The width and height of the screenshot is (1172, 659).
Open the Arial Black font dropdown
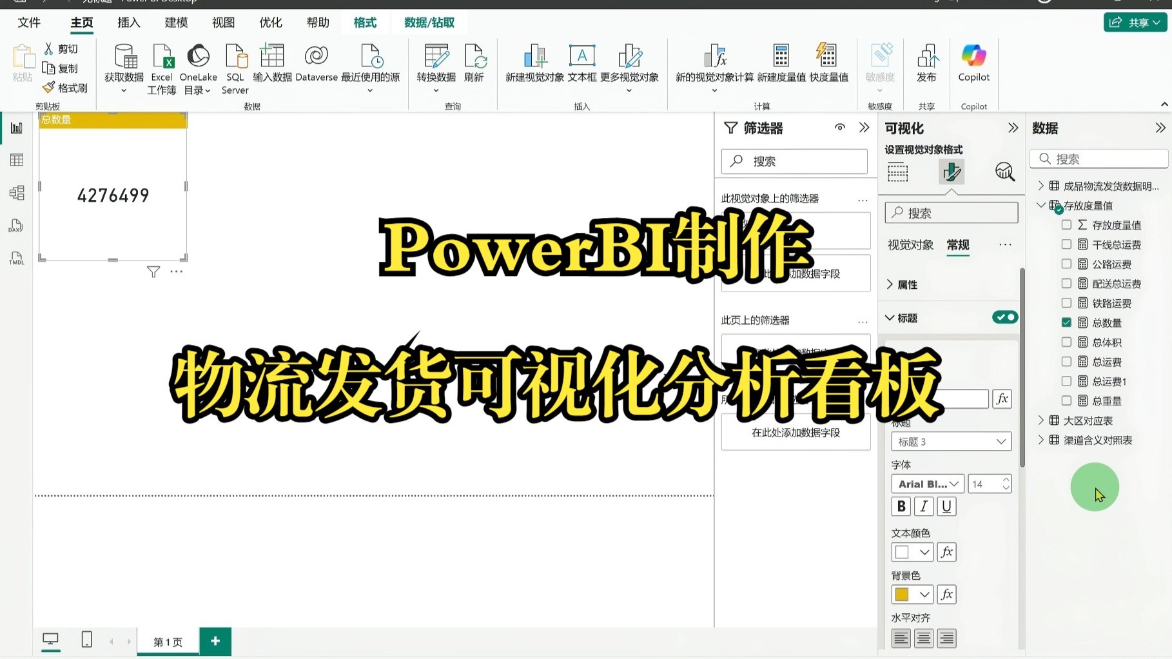tap(926, 484)
